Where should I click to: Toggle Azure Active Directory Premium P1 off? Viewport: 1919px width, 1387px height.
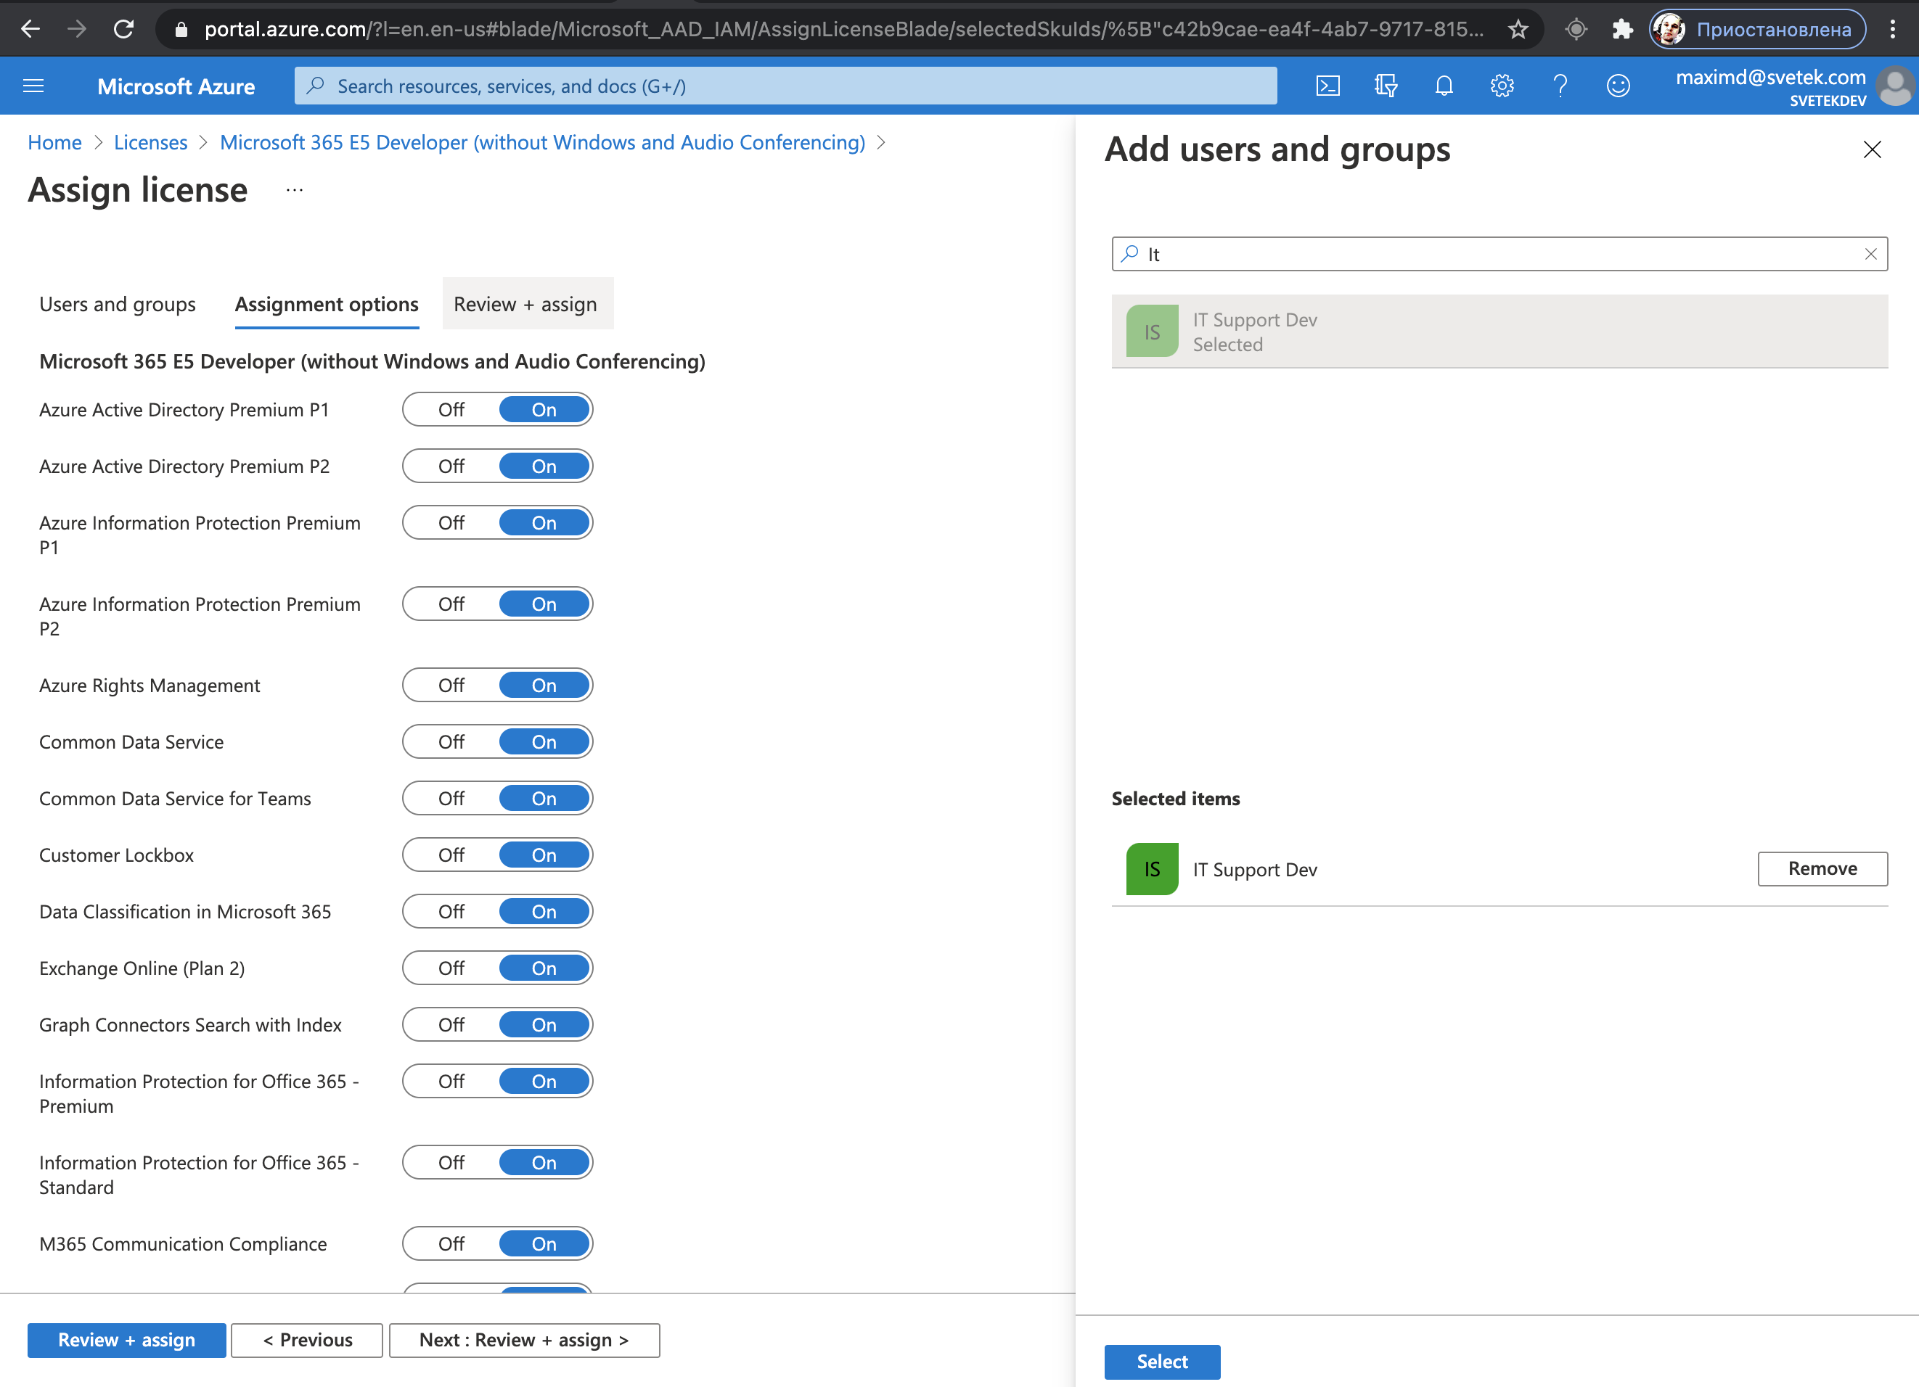tap(451, 410)
